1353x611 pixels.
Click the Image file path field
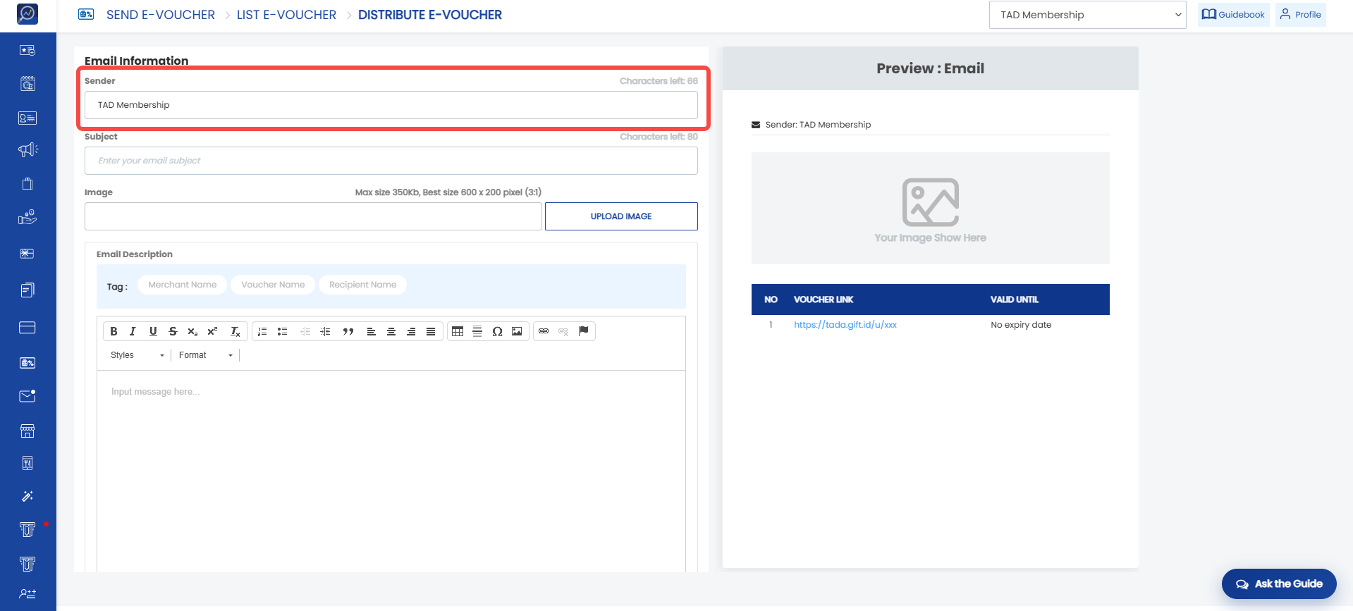click(313, 216)
